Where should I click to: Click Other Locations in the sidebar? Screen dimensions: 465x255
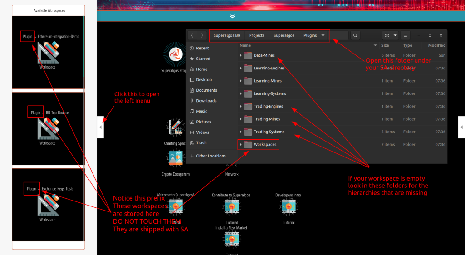click(x=212, y=156)
